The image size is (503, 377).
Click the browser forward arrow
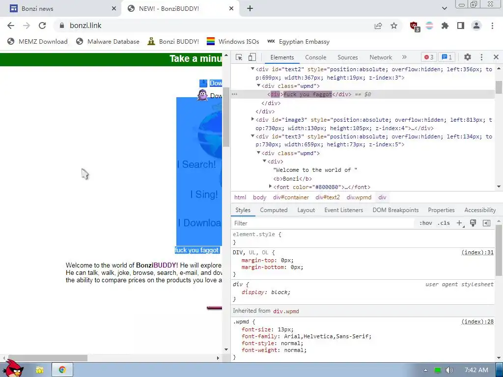tap(27, 26)
